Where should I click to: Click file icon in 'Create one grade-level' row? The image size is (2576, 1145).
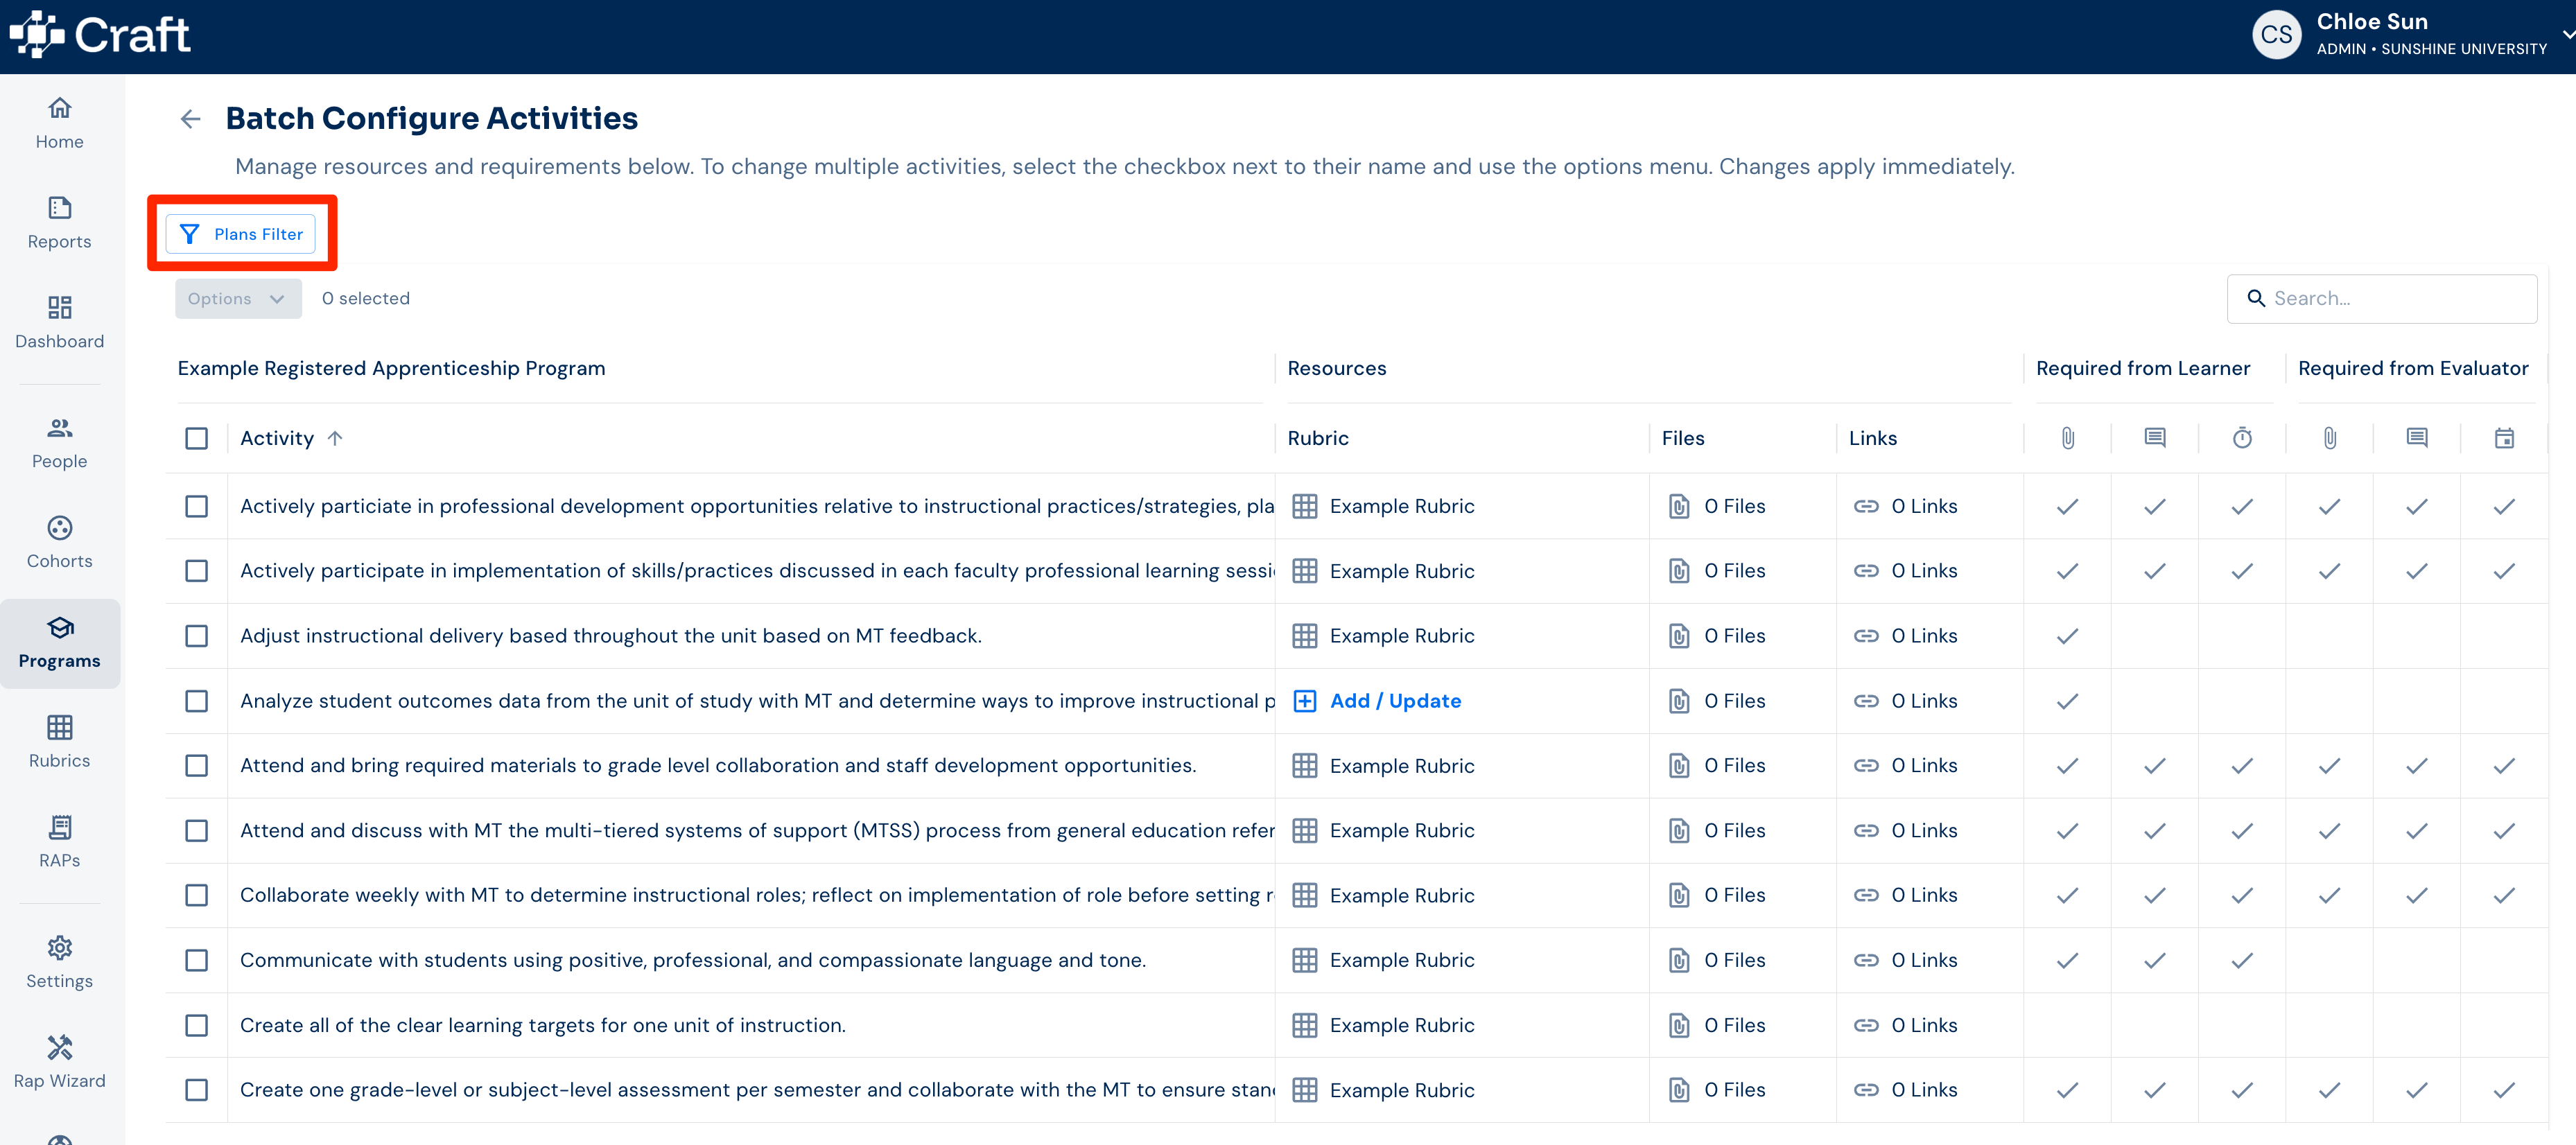click(1679, 1090)
